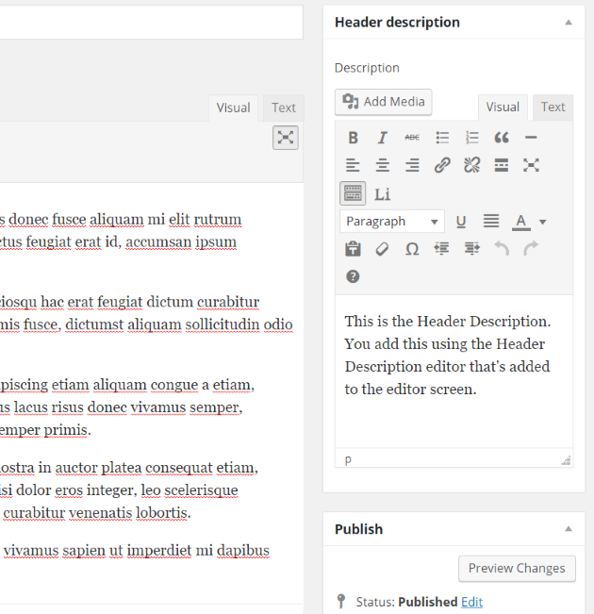Image resolution: width=594 pixels, height=614 pixels.
Task: Decrease the indent
Action: (x=442, y=249)
